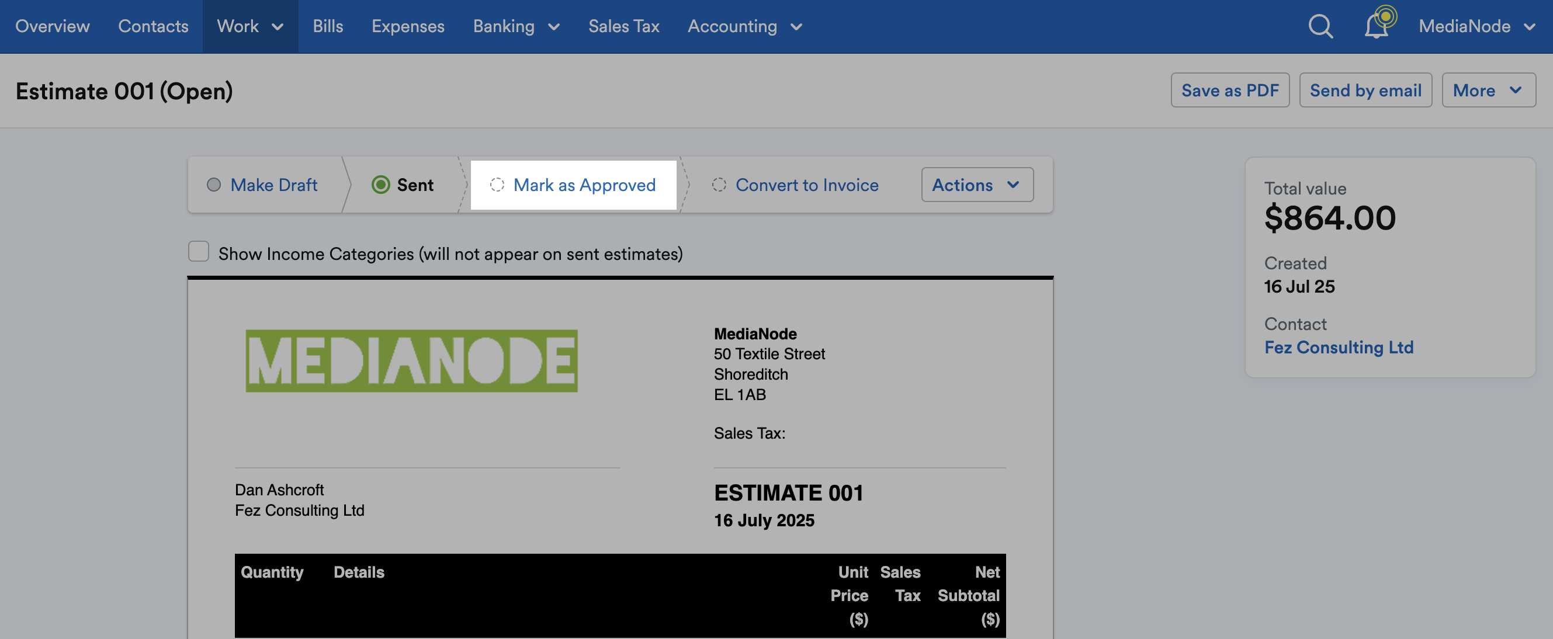Screen dimensions: 1553x639
Task: Expand the Work menu
Action: pos(249,26)
